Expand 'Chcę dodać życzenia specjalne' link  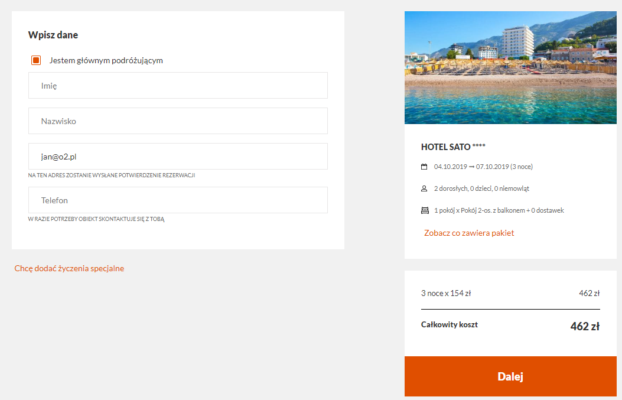pyautogui.click(x=70, y=268)
